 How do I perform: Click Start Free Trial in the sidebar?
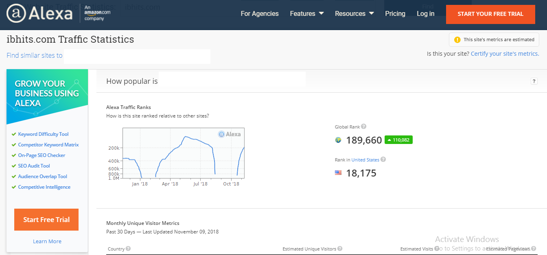click(x=46, y=219)
